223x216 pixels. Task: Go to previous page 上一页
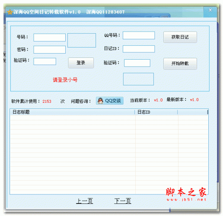[x=85, y=201]
